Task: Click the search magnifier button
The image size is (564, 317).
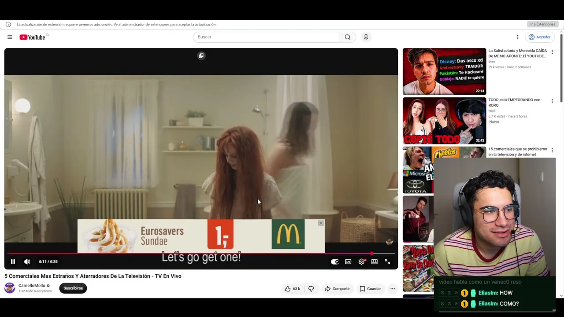Action: click(x=348, y=37)
